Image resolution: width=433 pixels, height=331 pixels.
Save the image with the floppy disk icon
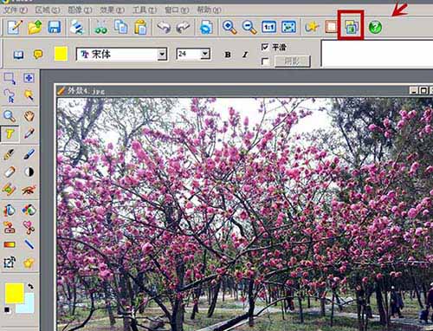(x=55, y=27)
